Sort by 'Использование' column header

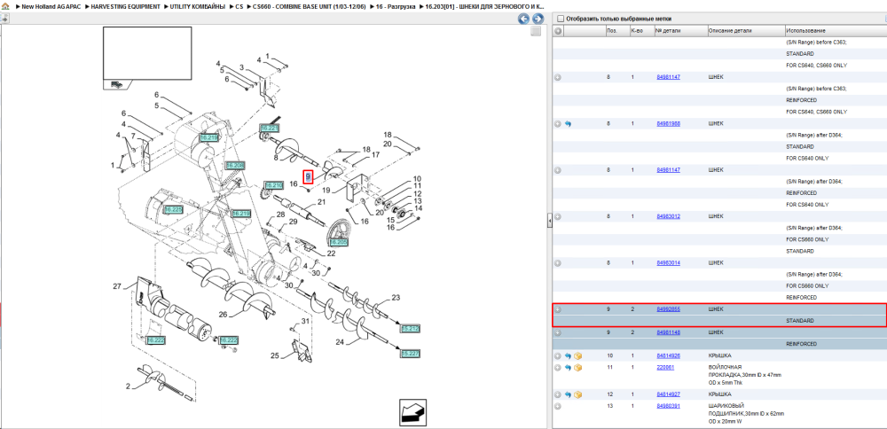tap(835, 30)
